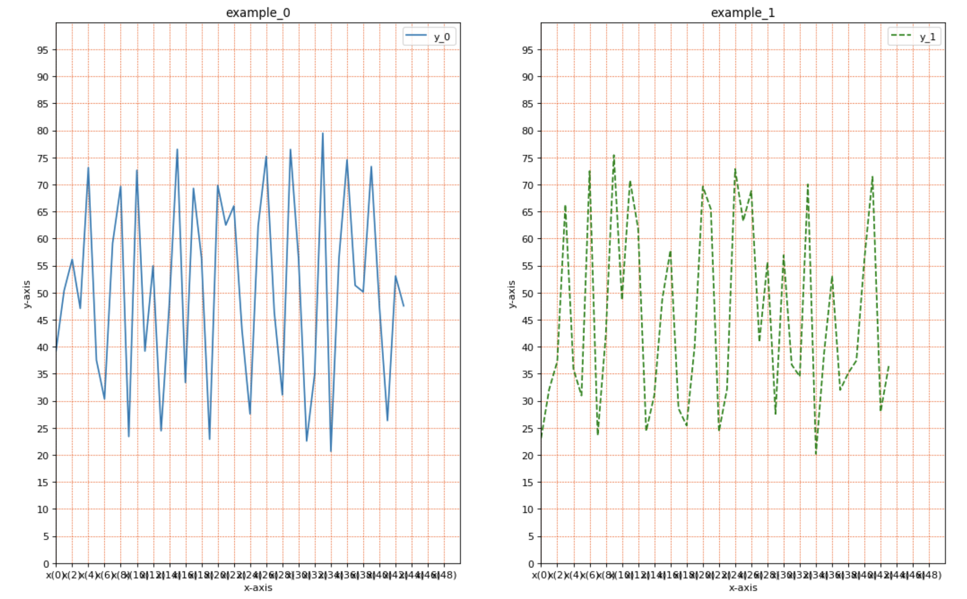This screenshot has width=967, height=599.
Task: Click the x(48) tick label of example_1 chart
Action: point(930,575)
